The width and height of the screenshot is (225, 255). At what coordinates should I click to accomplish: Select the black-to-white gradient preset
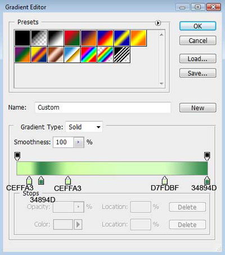(56, 38)
